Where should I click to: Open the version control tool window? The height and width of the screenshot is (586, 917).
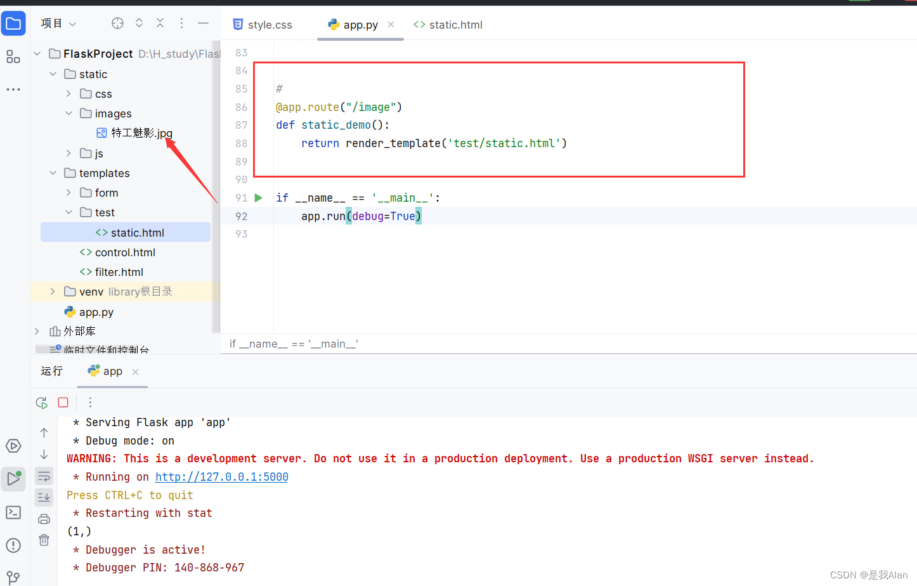pyautogui.click(x=13, y=575)
